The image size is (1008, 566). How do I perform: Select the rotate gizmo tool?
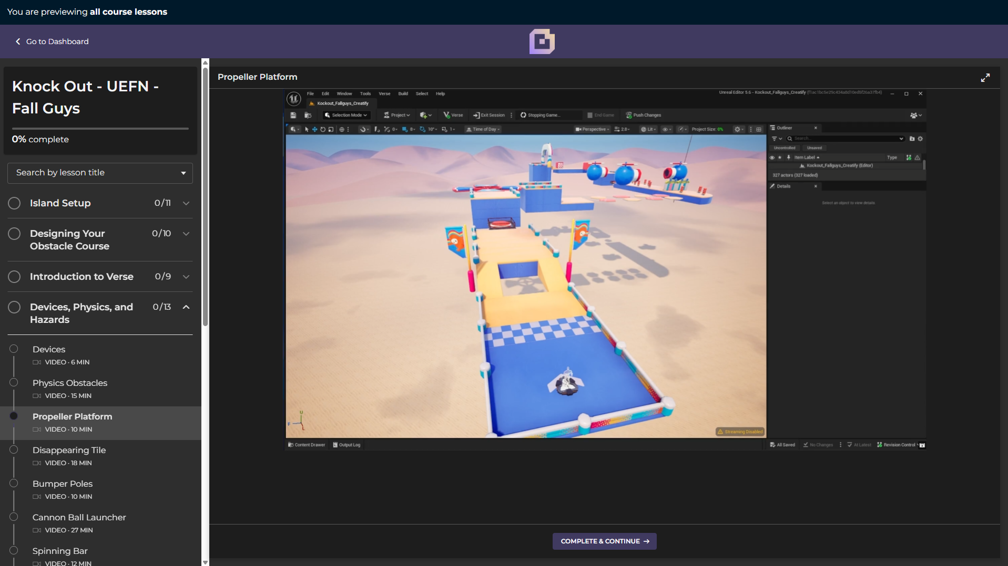pyautogui.click(x=322, y=129)
